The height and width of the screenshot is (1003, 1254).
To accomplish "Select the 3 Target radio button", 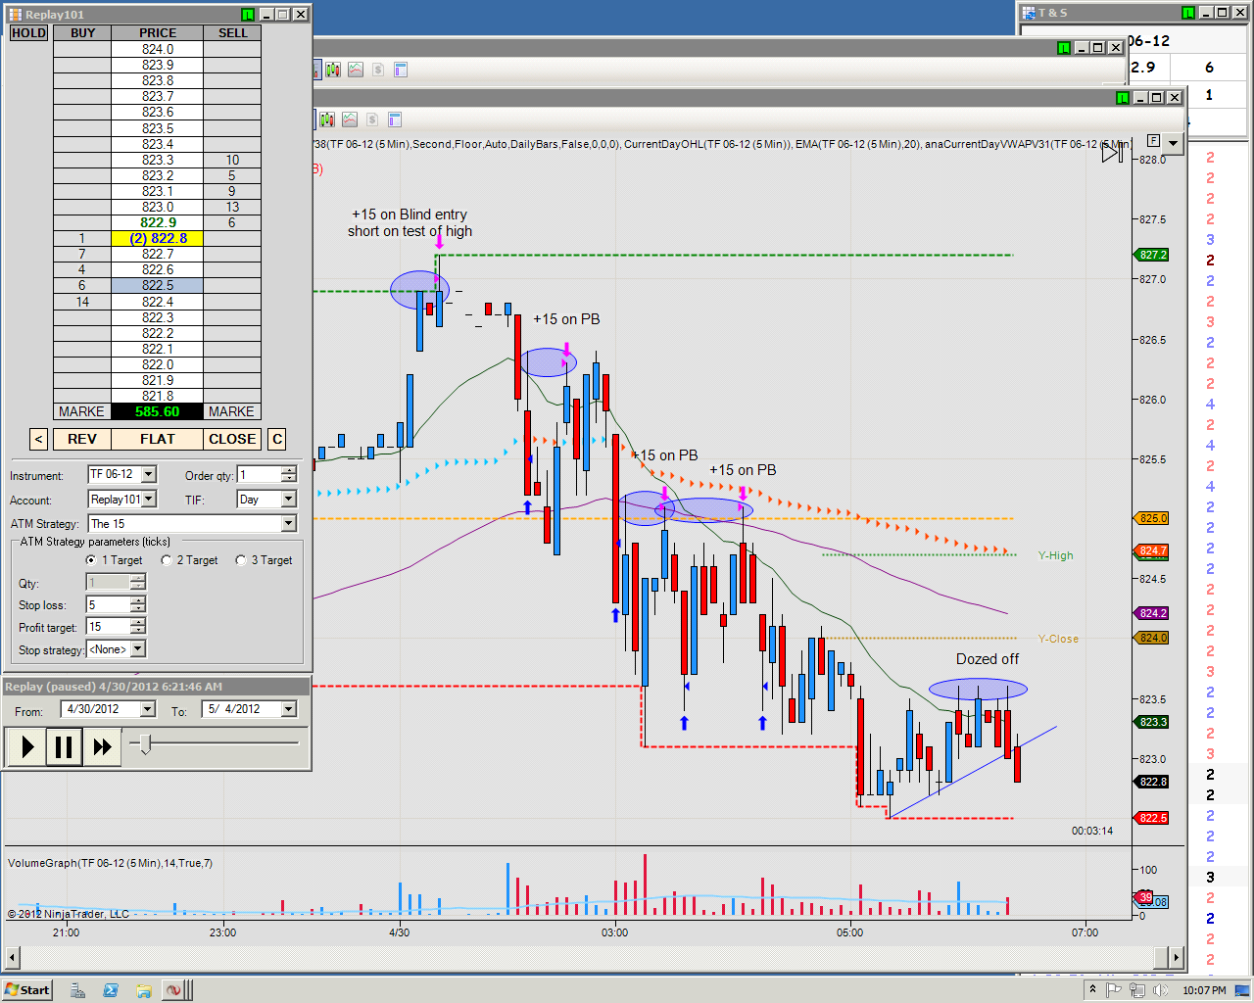I will [x=240, y=560].
